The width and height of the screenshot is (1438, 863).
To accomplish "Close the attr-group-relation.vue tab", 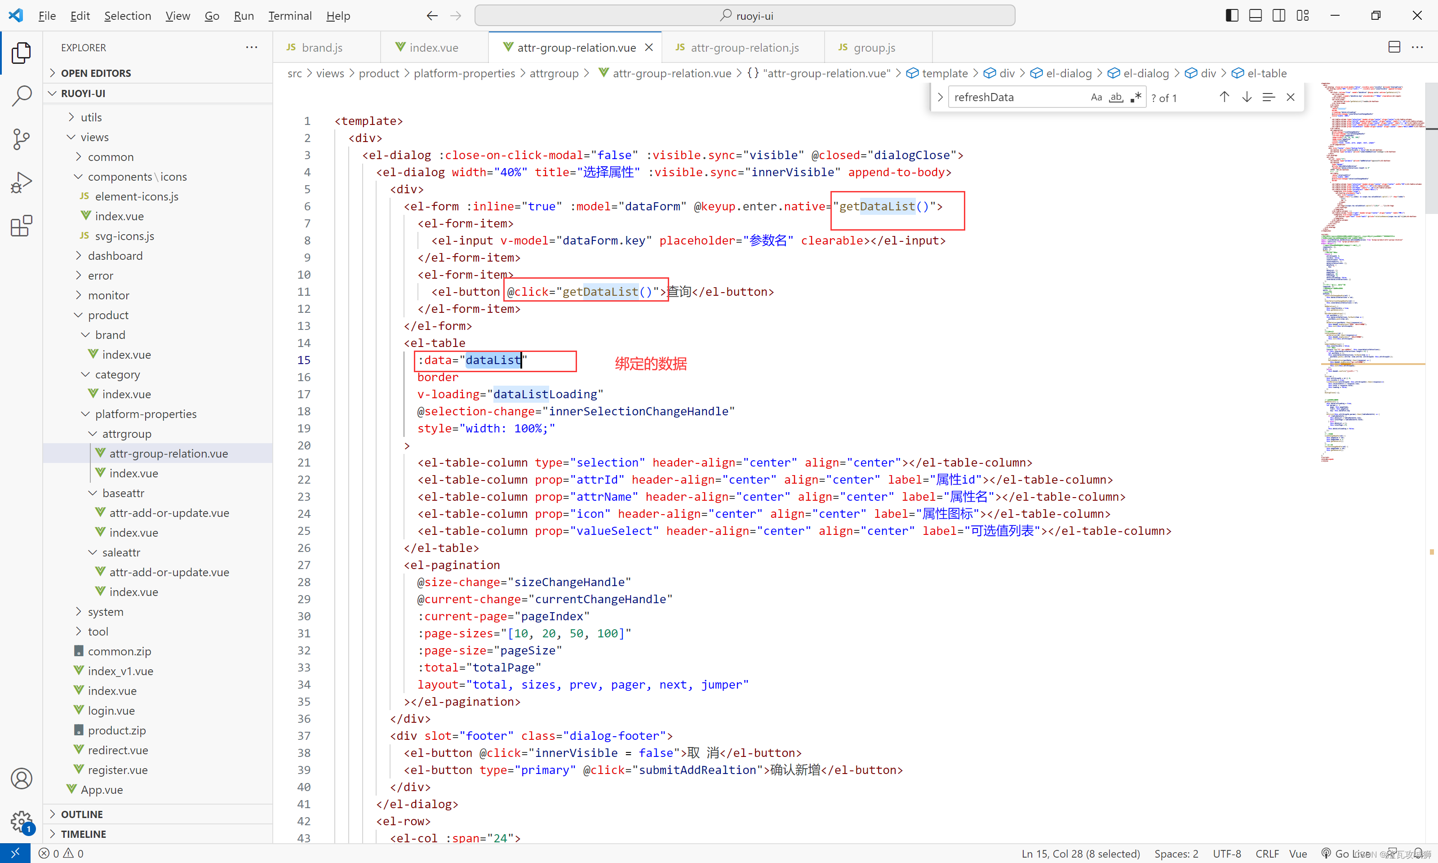I will [648, 48].
